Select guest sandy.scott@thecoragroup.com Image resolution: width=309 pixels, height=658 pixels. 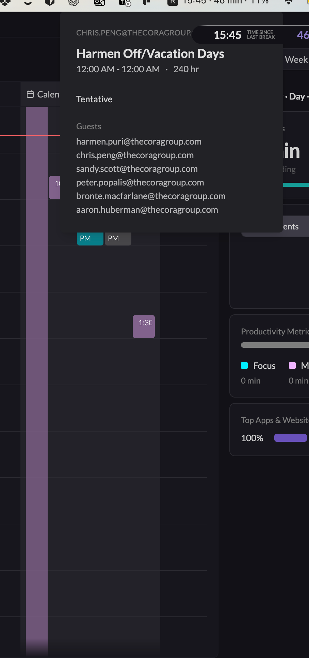(137, 169)
